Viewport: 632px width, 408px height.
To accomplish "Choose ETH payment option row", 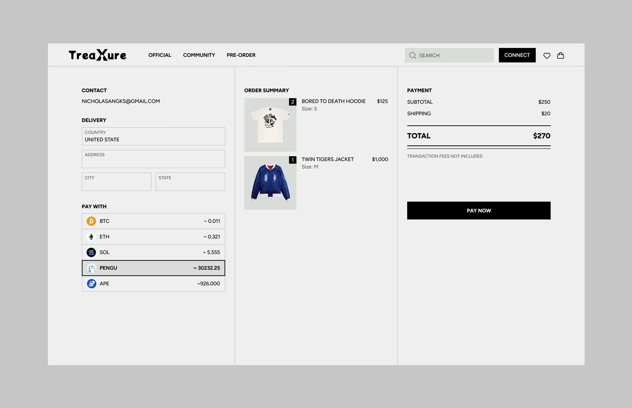I will pos(153,237).
